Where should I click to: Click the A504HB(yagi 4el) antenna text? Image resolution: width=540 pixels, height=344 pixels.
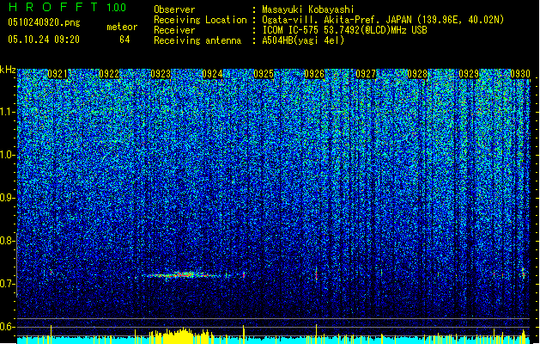tap(303, 40)
